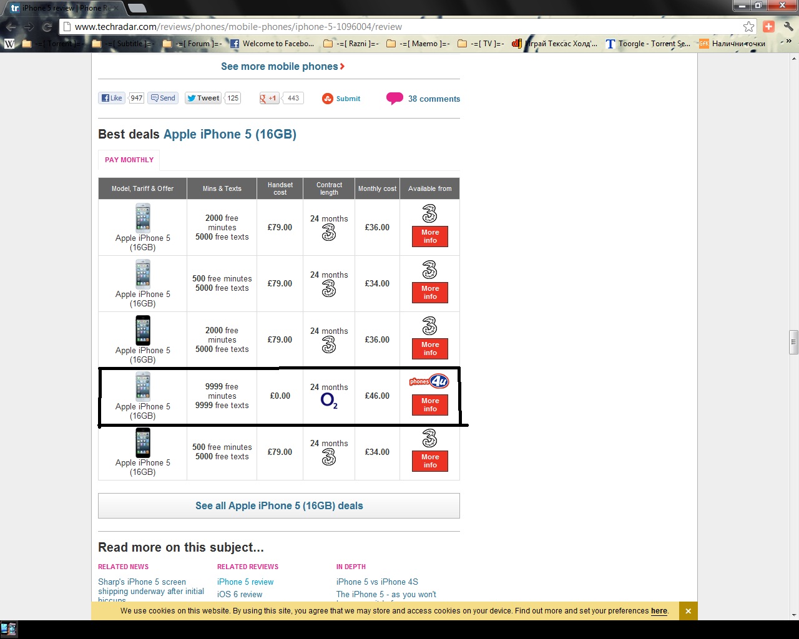Select the iPhone 5 review browser tab
The image size is (799, 639).
(62, 8)
